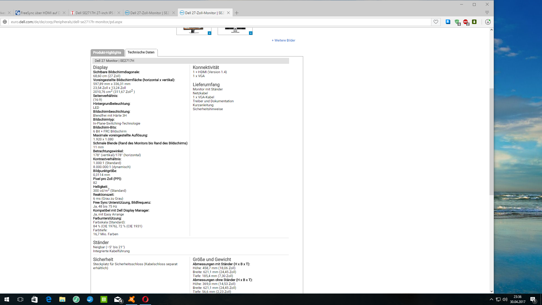Show hidden system tray icons

[491, 299]
